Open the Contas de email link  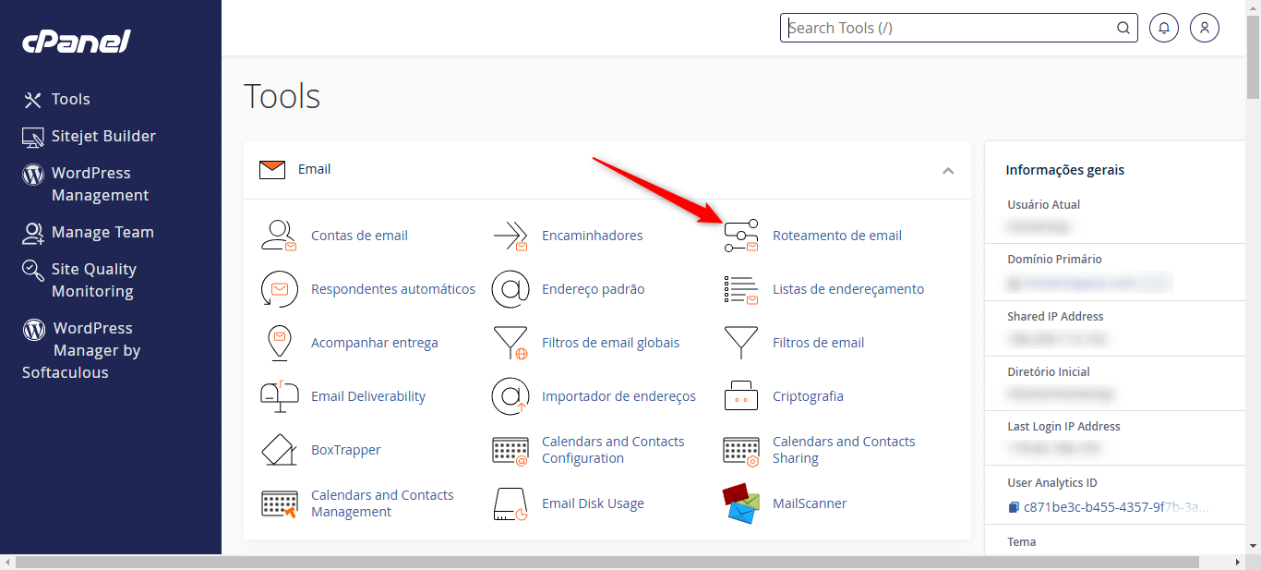[359, 236]
